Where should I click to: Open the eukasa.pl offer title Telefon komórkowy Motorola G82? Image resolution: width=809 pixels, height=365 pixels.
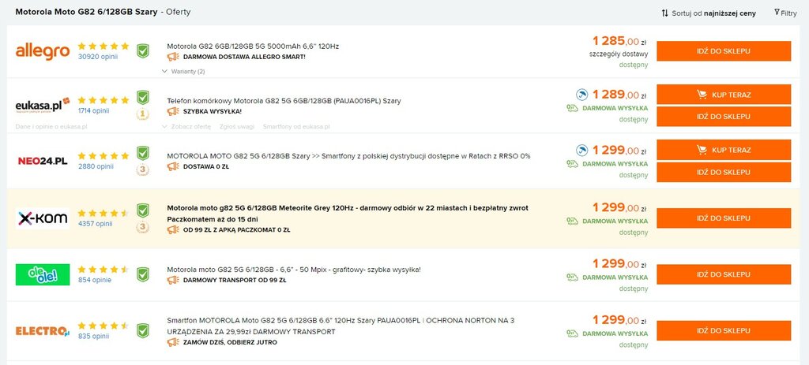284,101
